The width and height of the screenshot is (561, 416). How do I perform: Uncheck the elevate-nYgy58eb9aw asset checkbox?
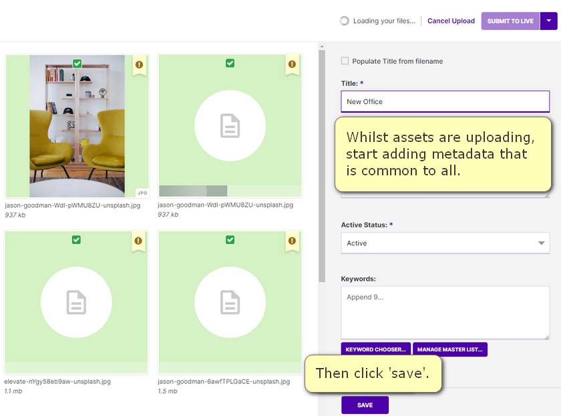click(x=76, y=239)
